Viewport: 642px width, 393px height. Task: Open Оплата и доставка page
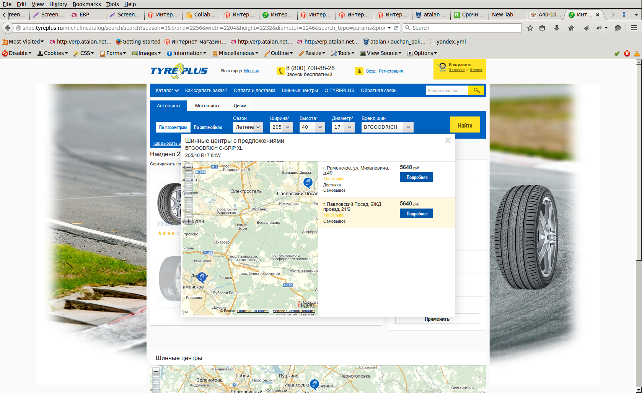pyautogui.click(x=254, y=91)
